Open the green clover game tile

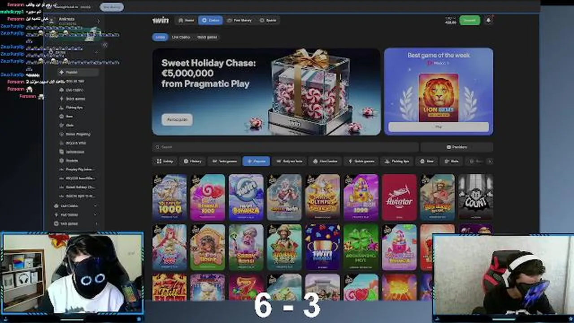point(361,248)
